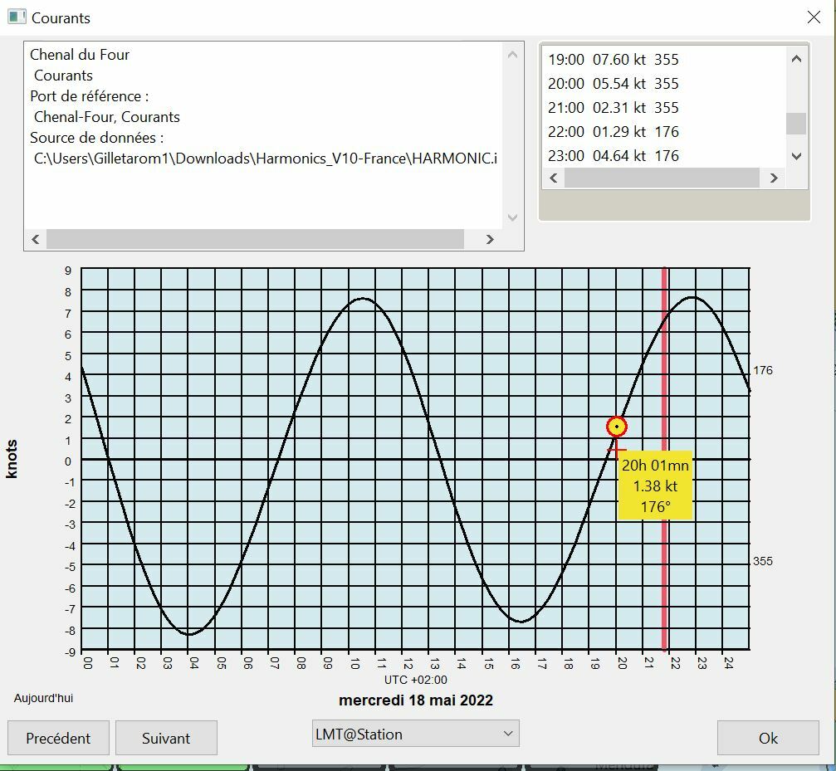Click the 'Chenal-Four, Courants' line
The width and height of the screenshot is (836, 771).
[x=106, y=117]
